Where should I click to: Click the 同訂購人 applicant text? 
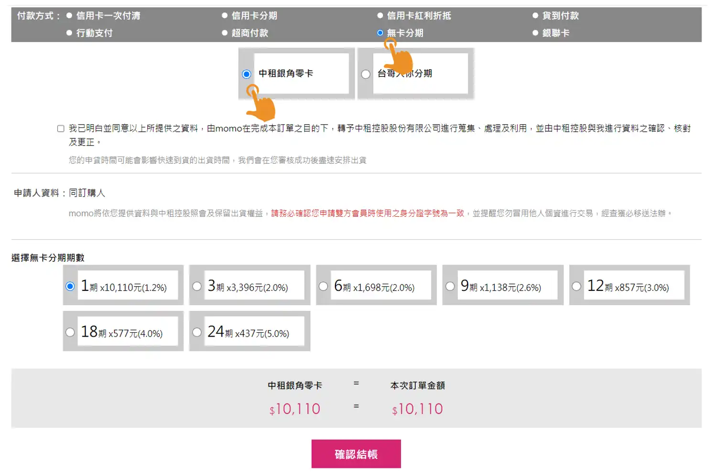tap(87, 193)
